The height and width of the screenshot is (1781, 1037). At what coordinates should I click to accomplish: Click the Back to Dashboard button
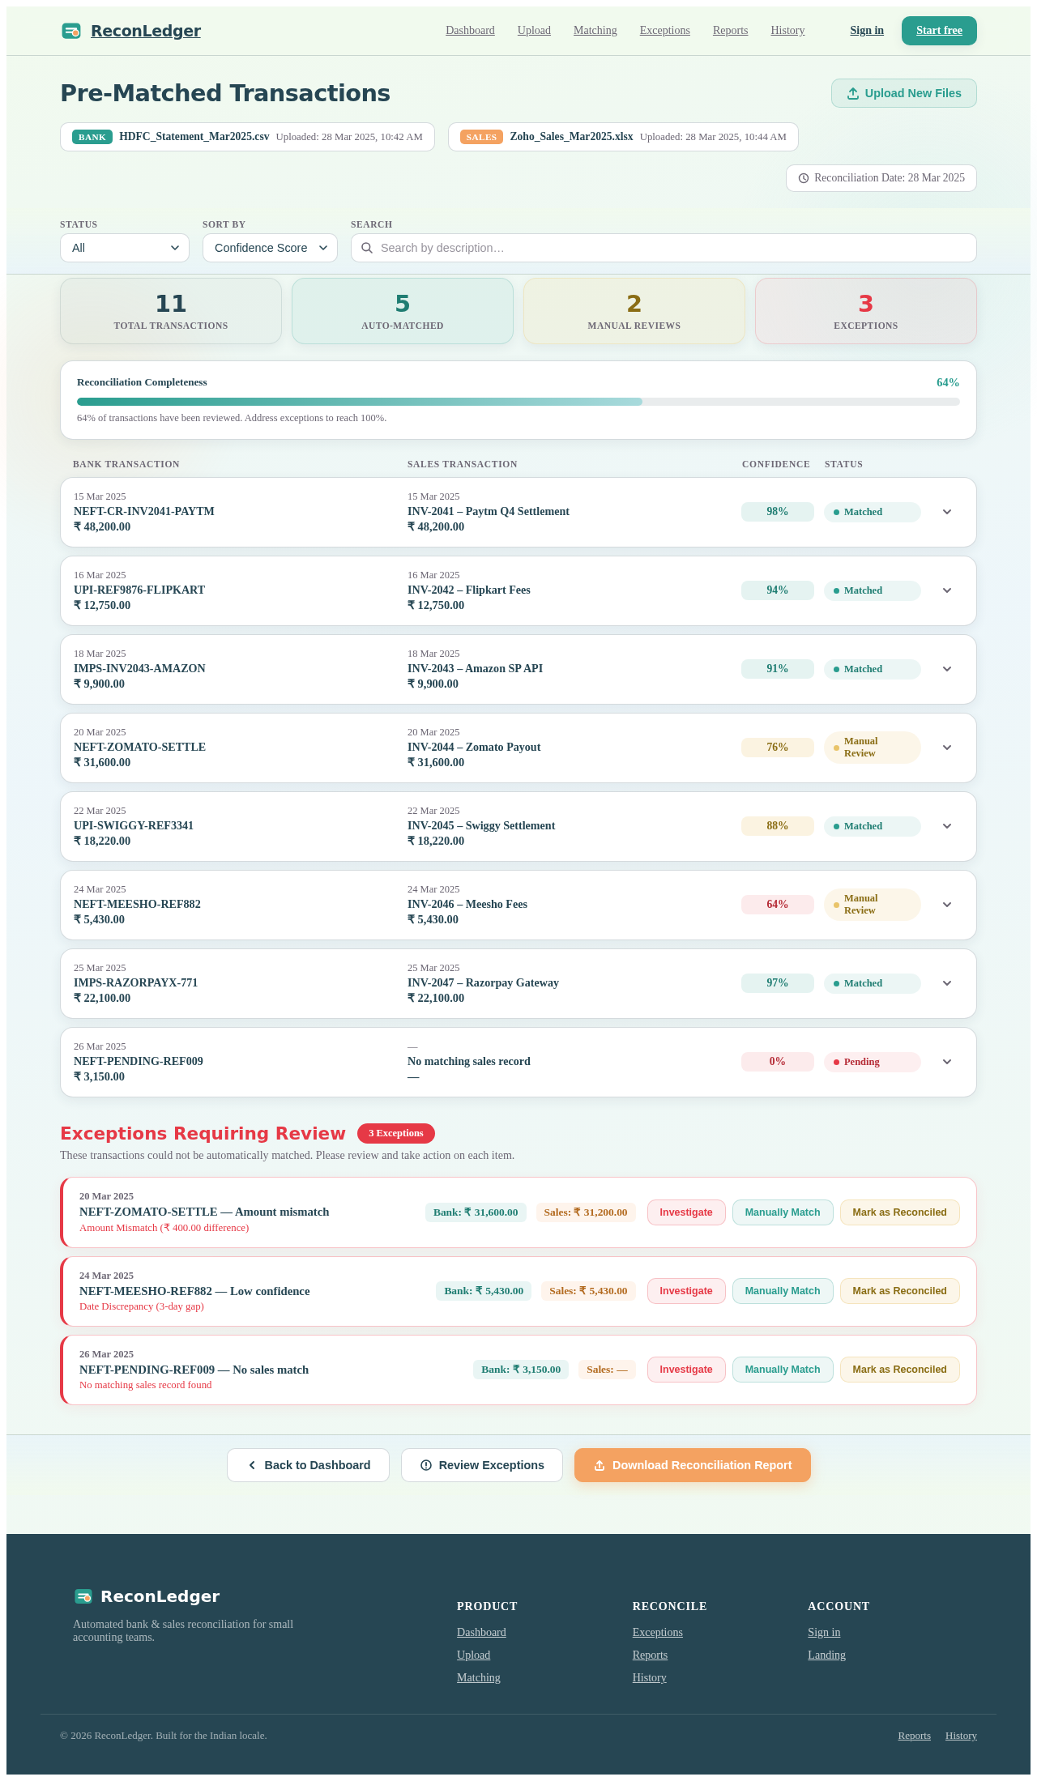tap(308, 1465)
